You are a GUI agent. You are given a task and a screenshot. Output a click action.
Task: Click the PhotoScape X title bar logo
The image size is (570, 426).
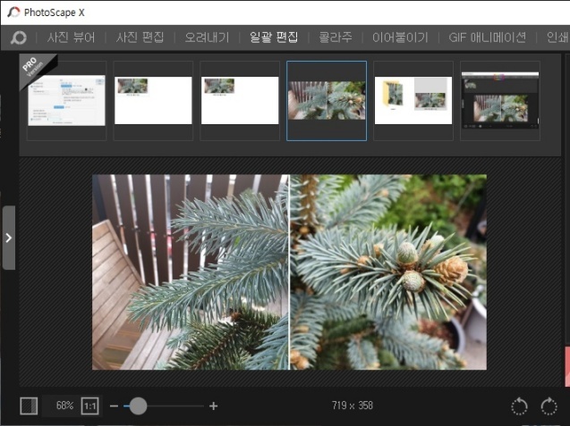coord(13,12)
